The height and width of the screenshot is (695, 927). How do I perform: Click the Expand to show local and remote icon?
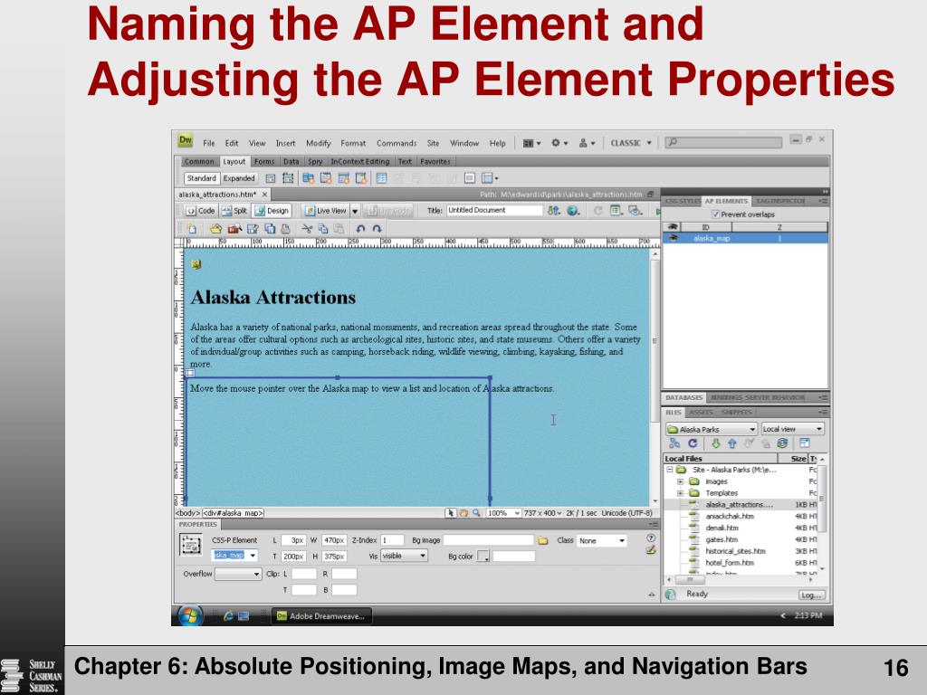pos(804,443)
